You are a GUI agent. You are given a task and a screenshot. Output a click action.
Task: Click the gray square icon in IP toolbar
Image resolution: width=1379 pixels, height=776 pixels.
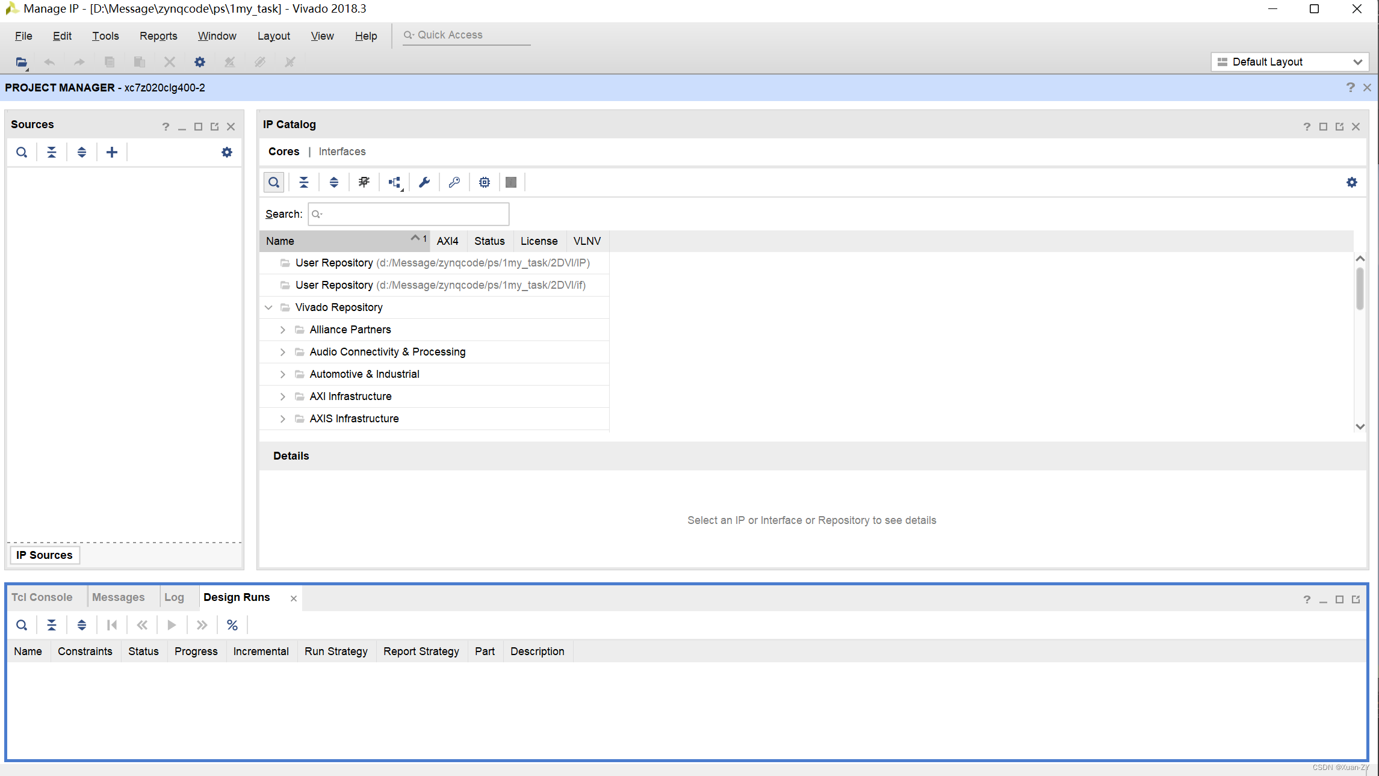pyautogui.click(x=511, y=182)
